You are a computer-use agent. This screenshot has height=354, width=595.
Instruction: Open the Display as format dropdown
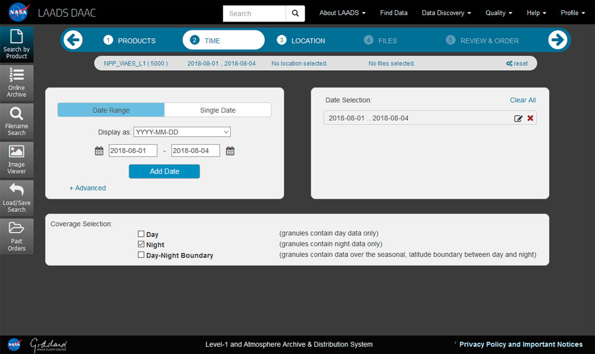coord(182,132)
